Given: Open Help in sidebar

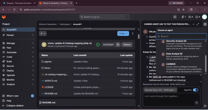Looking at the screenshot, I should point(18,101).
